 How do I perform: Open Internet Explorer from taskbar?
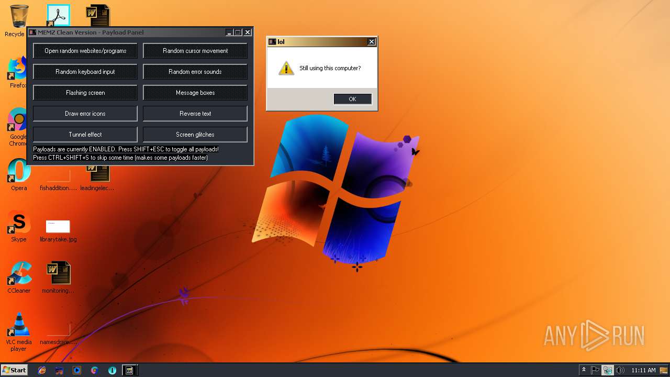[42, 370]
